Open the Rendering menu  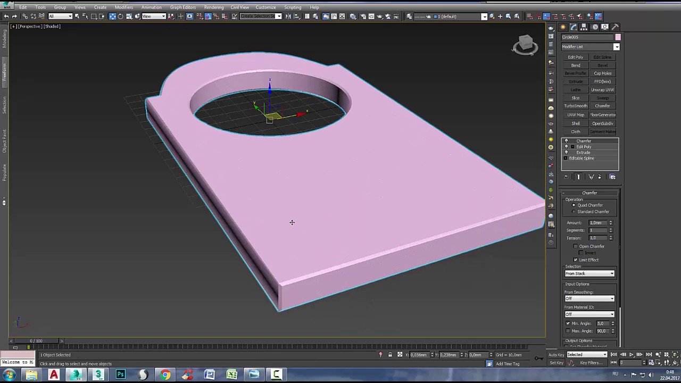point(214,7)
